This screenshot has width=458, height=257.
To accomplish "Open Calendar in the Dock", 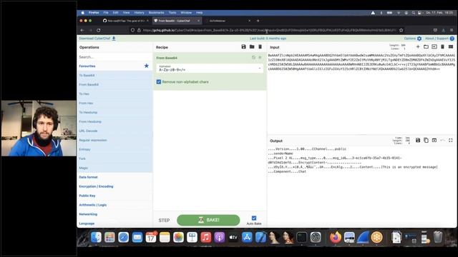I will click(151, 237).
